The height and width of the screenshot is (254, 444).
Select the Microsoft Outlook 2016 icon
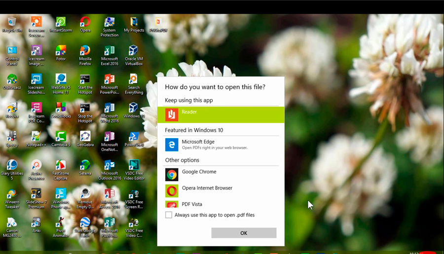(x=110, y=170)
